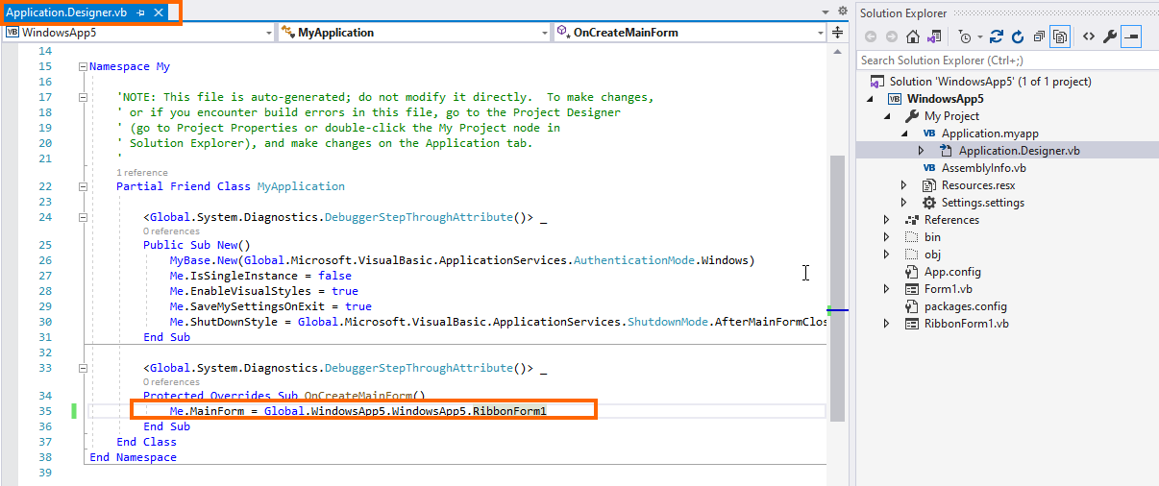Expand the RibbonForm1.vb node
This screenshot has height=486, width=1159.
[x=886, y=324]
